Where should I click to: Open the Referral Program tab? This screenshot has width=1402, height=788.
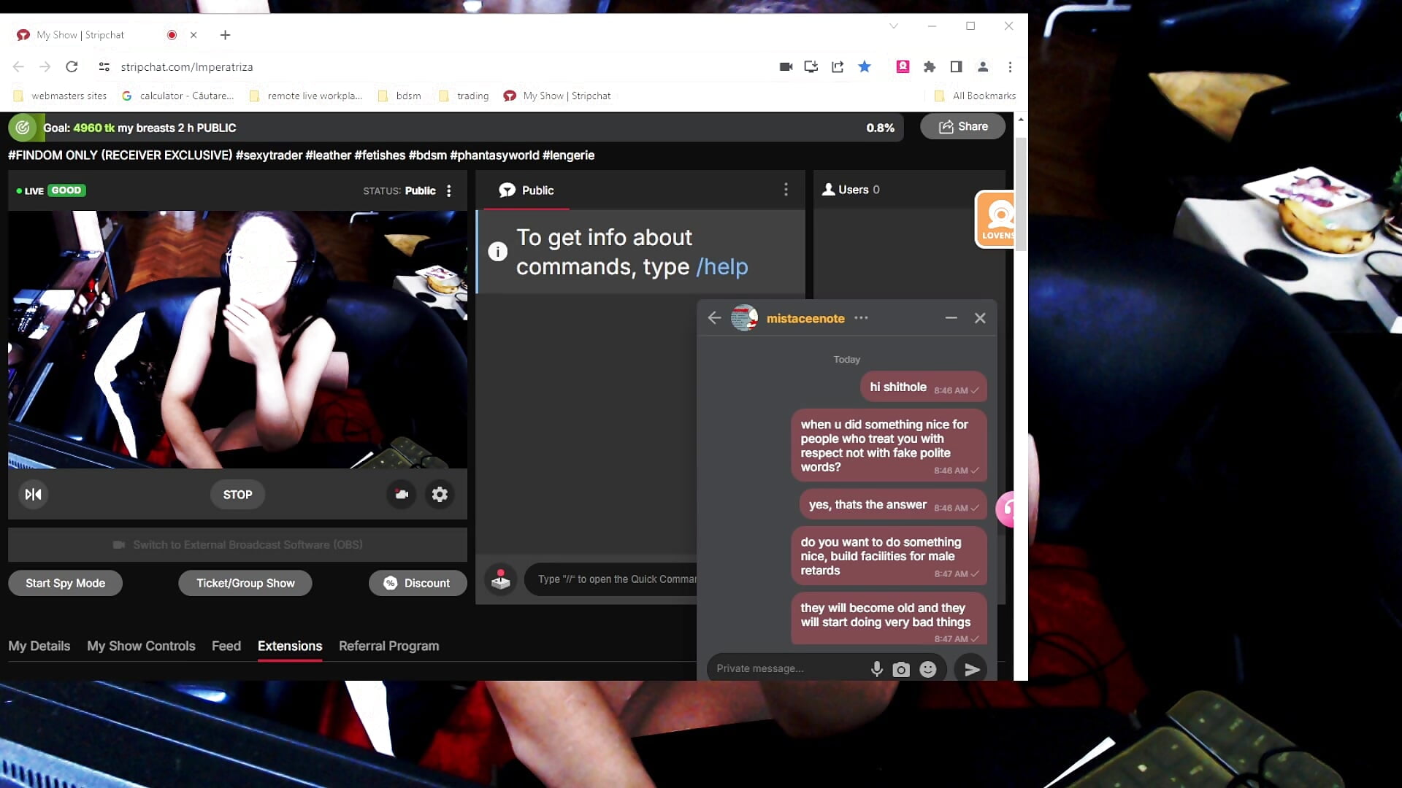coord(388,646)
